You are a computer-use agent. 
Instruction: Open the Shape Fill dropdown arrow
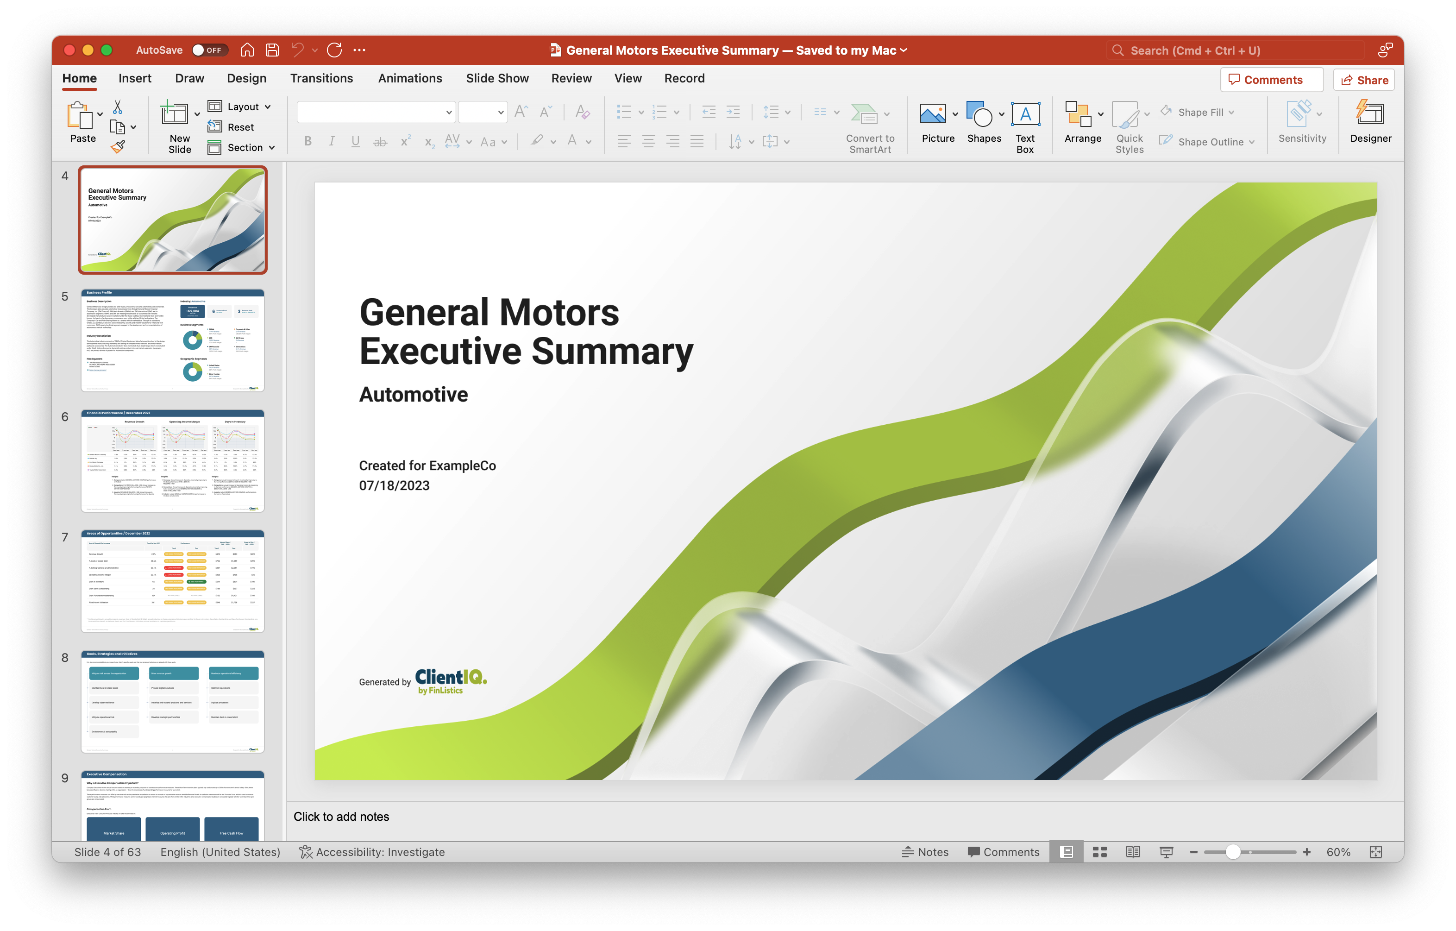click(x=1231, y=113)
